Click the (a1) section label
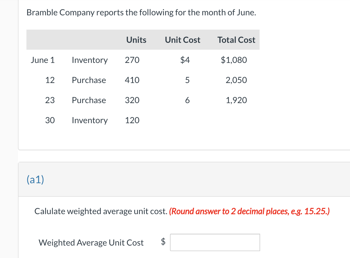Screen dimensions: 350x258 coord(35,179)
